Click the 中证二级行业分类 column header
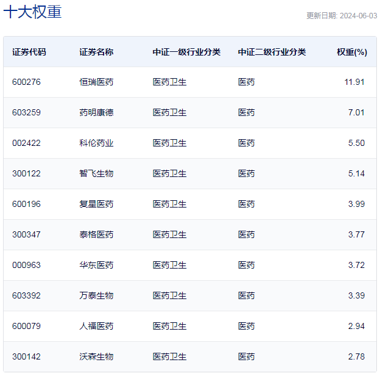The image size is (380, 376). click(272, 52)
